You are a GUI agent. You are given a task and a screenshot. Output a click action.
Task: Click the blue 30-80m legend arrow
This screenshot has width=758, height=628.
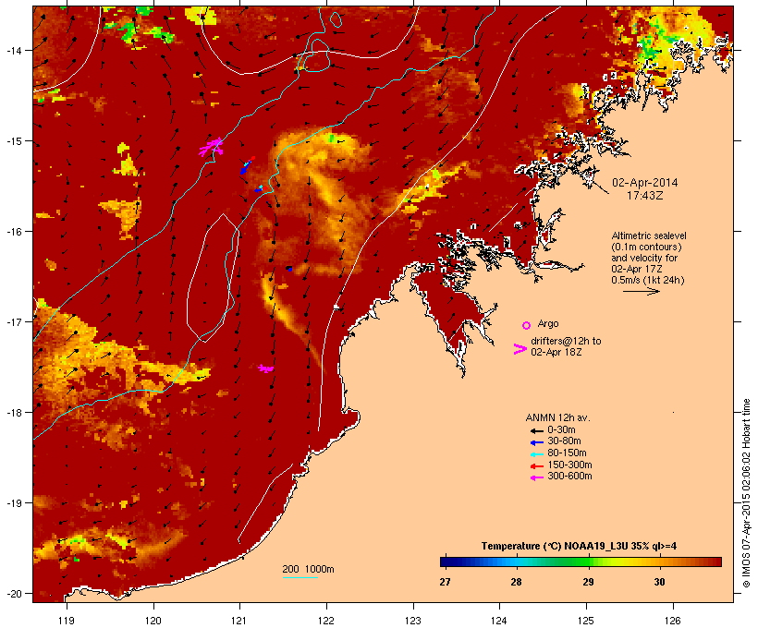click(536, 442)
